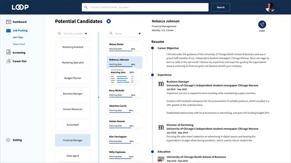
Task: Open the Matching Rate breakdown popup
Action: (122, 77)
